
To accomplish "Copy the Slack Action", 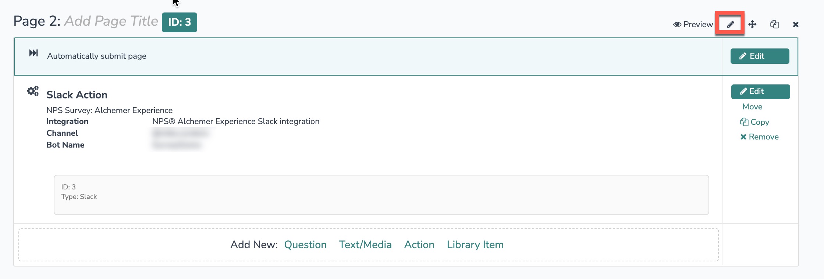I will tap(755, 122).
